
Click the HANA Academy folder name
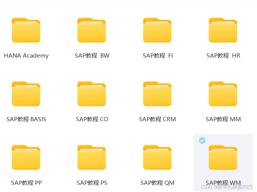(26, 56)
